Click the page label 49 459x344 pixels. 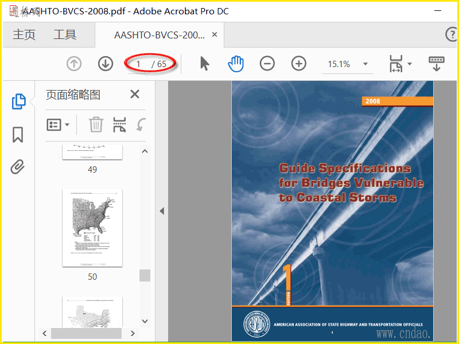(x=92, y=169)
